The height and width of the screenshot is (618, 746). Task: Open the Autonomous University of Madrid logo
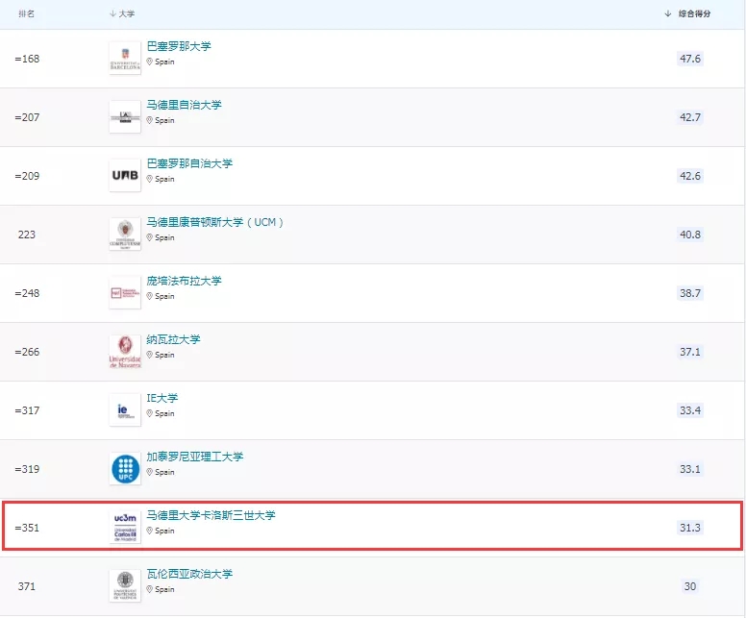coord(125,117)
